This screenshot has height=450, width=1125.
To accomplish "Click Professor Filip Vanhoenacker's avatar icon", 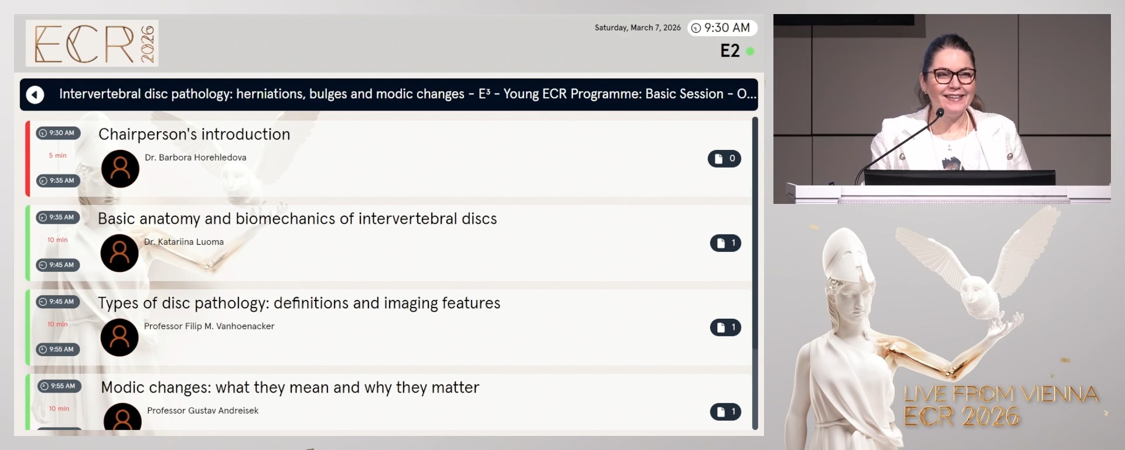I will 120,337.
